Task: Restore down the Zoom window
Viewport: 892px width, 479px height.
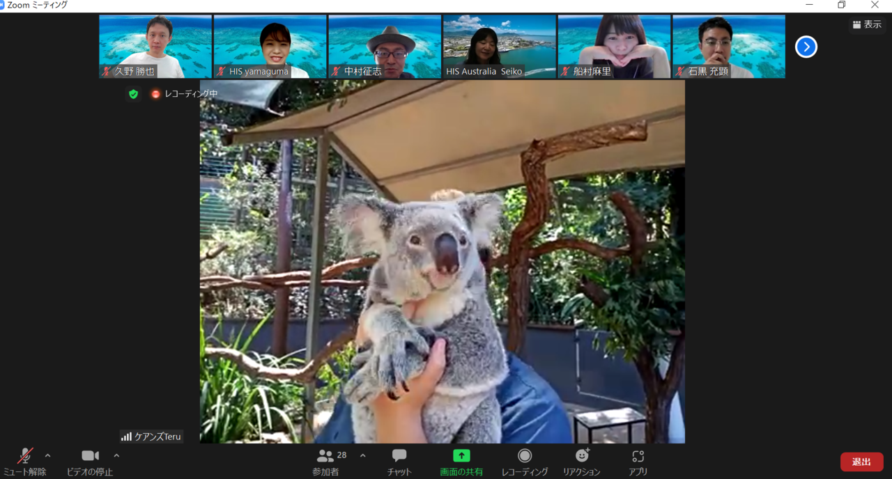Action: coord(841,5)
